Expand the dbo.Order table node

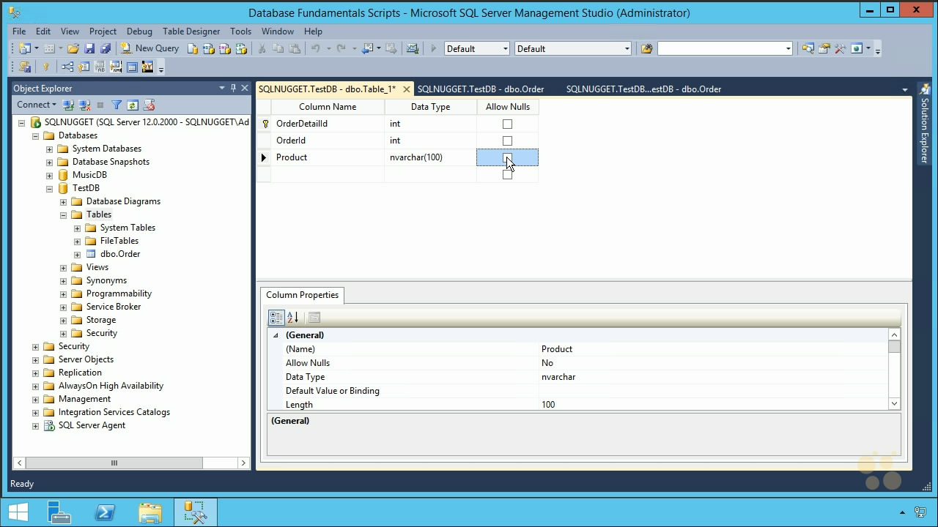click(x=77, y=254)
